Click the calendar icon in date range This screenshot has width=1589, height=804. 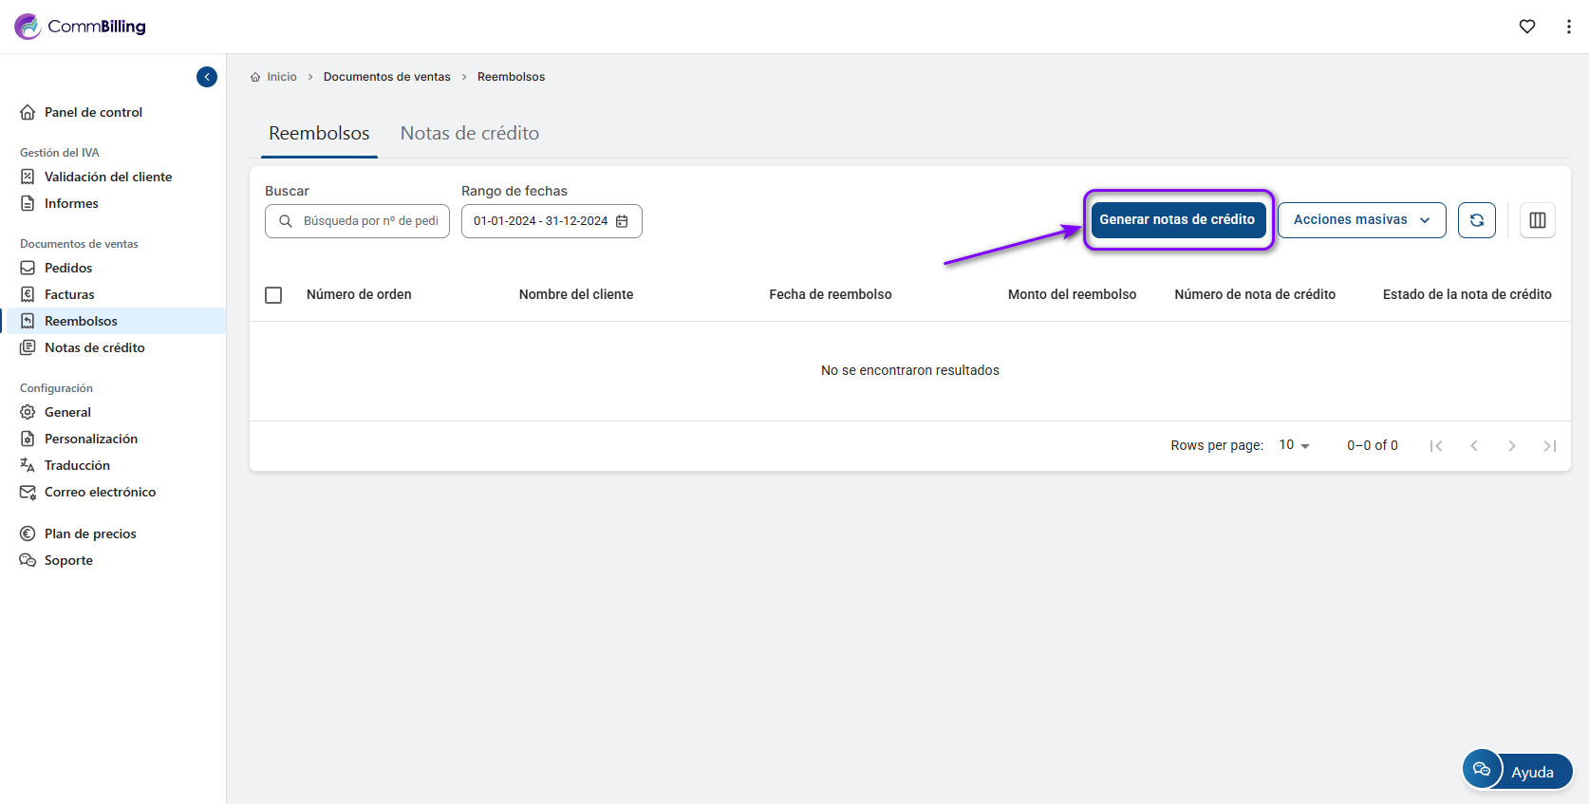(623, 221)
